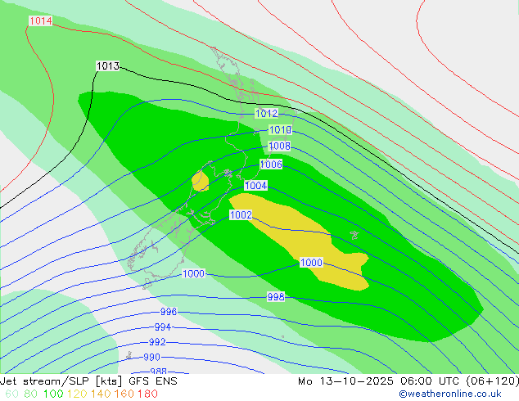The width and height of the screenshot is (519, 401).
Task: Click the 1002 isobar label
Action: click(x=241, y=215)
